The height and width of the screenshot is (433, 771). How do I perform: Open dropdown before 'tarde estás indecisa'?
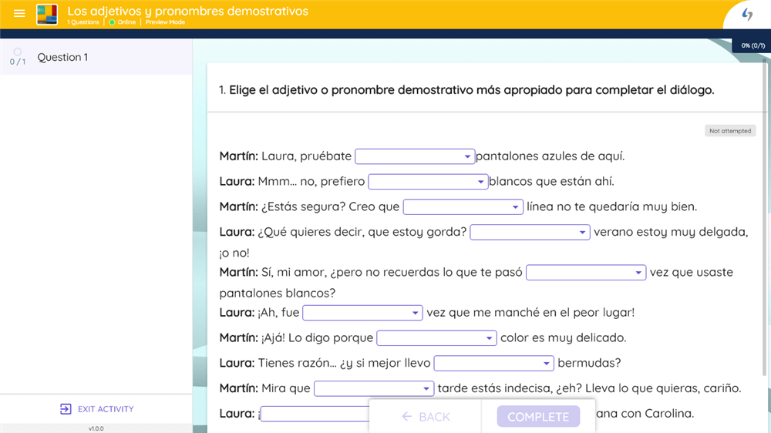point(374,389)
